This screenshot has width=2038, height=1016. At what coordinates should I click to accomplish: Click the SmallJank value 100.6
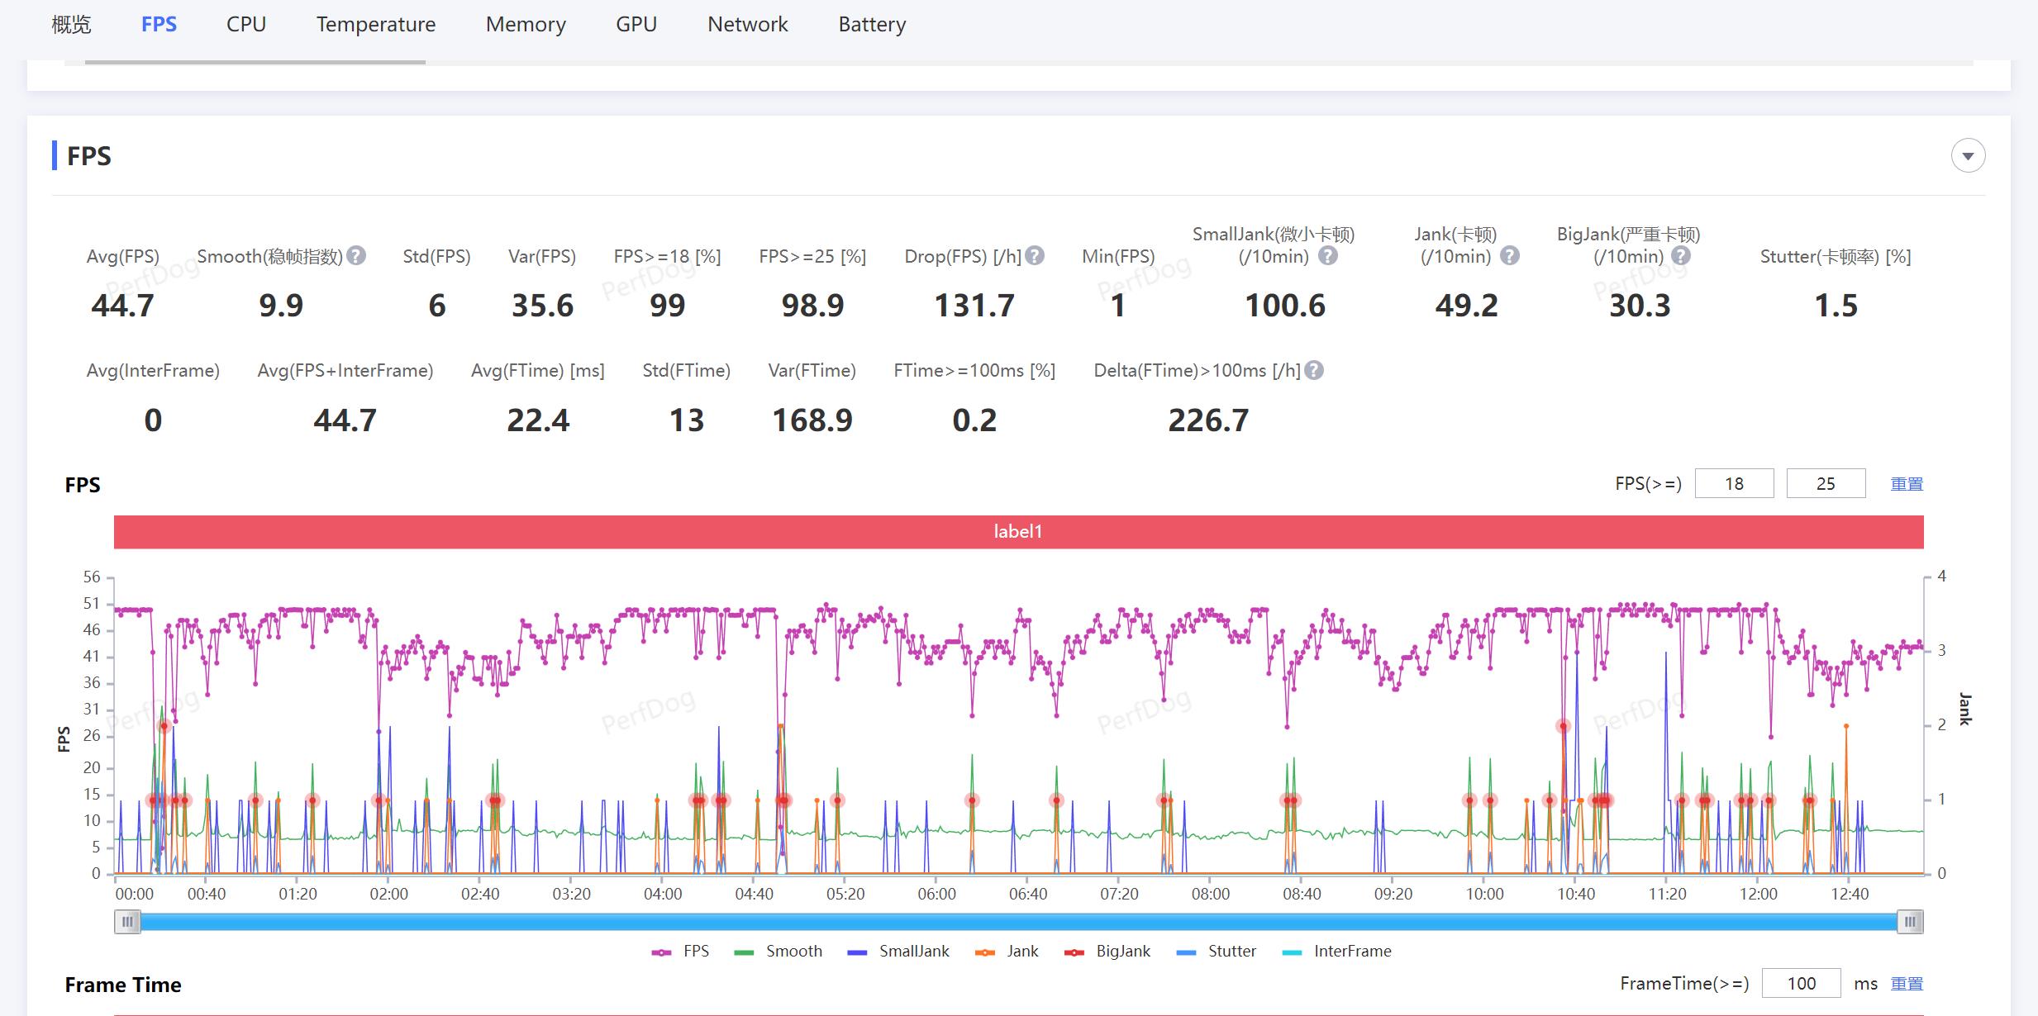[1285, 306]
